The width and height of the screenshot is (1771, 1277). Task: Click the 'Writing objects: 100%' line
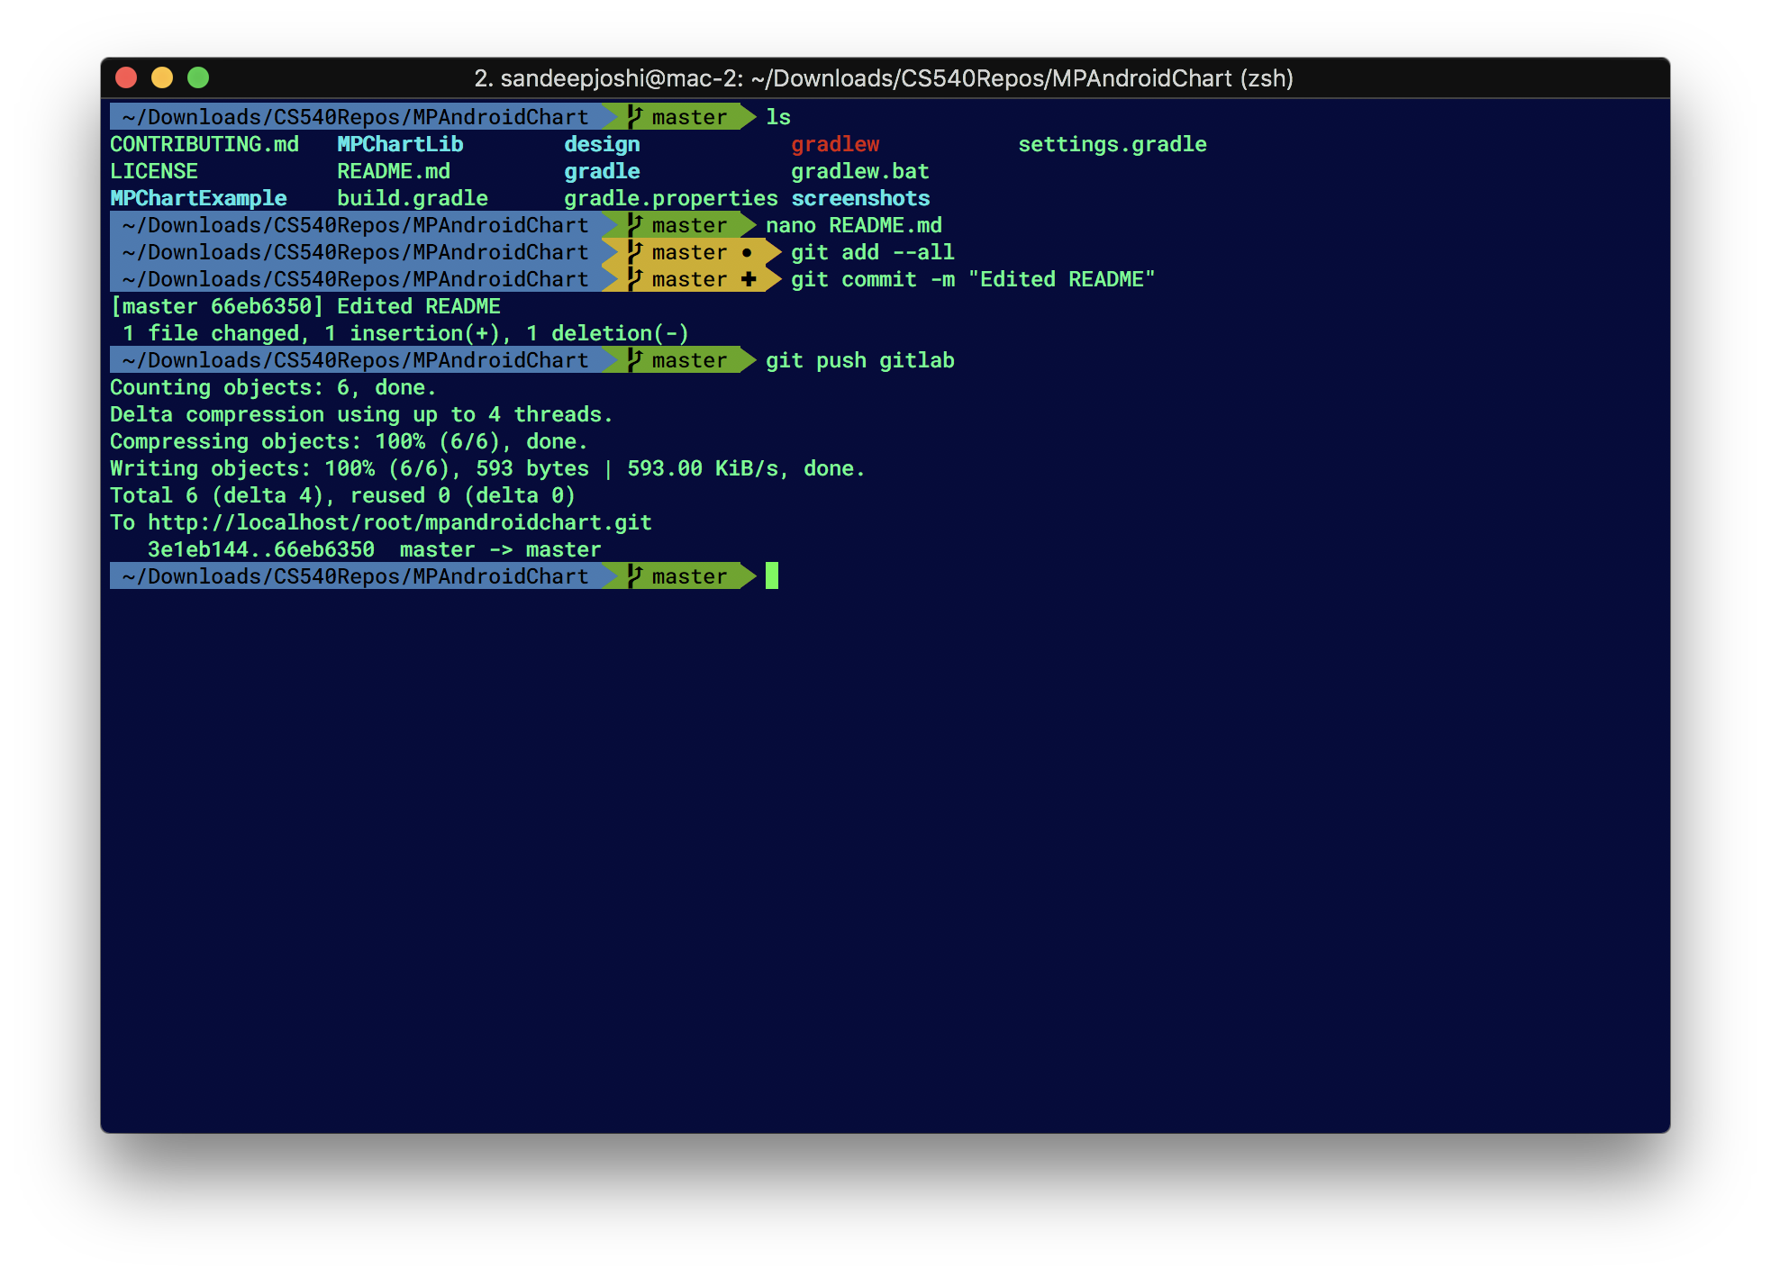point(487,468)
